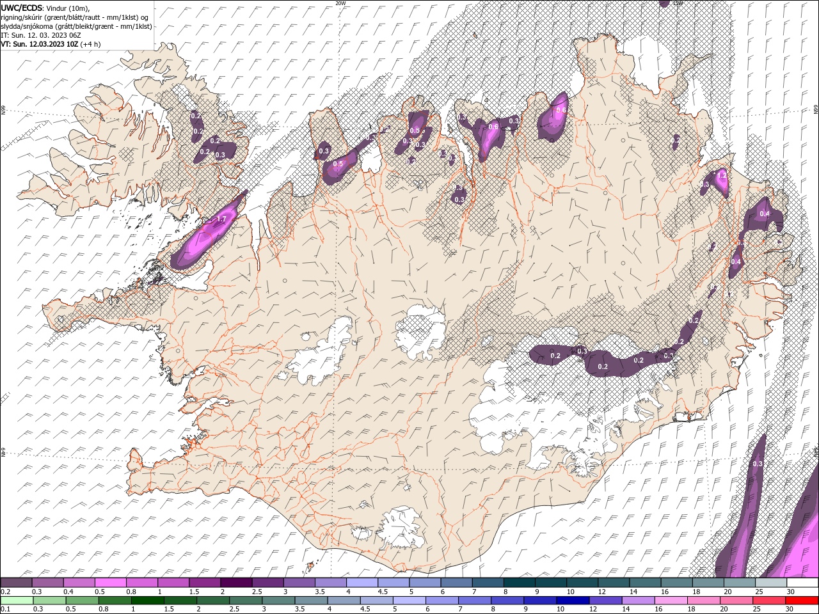
Task: Click the '1.2' precipitation value on the map
Action: (722, 175)
